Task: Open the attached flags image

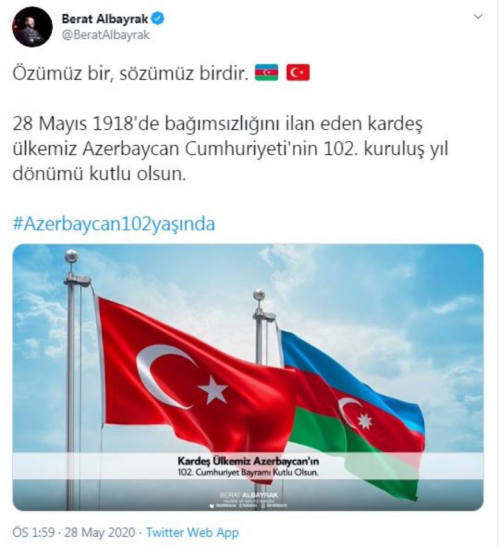Action: click(248, 378)
